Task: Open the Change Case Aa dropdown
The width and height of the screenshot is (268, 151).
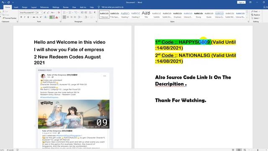Action: click(53, 13)
